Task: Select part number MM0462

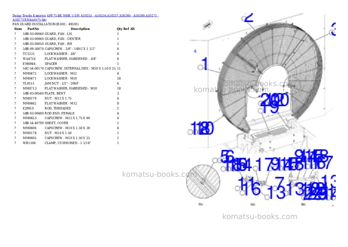Action: click(x=30, y=103)
